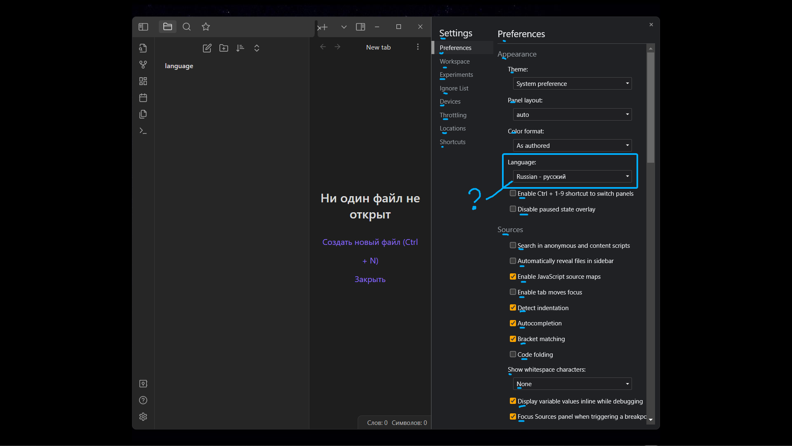Create a new note with the pencil icon
792x446 pixels.
207,48
